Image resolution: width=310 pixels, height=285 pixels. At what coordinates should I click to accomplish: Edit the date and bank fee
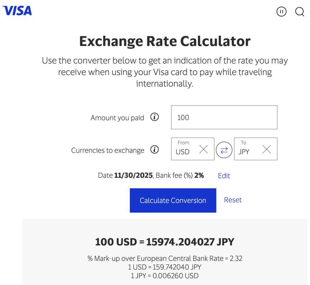224,176
